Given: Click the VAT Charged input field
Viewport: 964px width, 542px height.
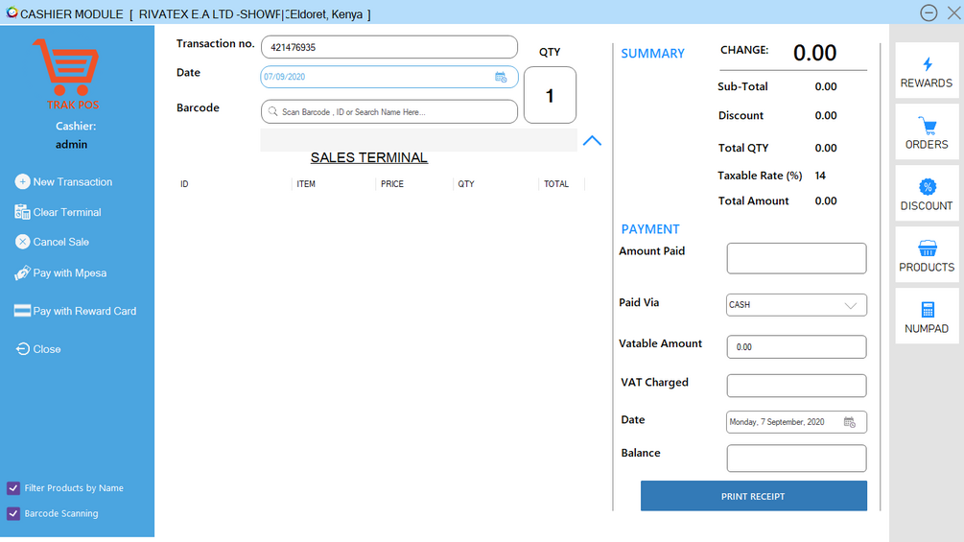Looking at the screenshot, I should click(796, 386).
